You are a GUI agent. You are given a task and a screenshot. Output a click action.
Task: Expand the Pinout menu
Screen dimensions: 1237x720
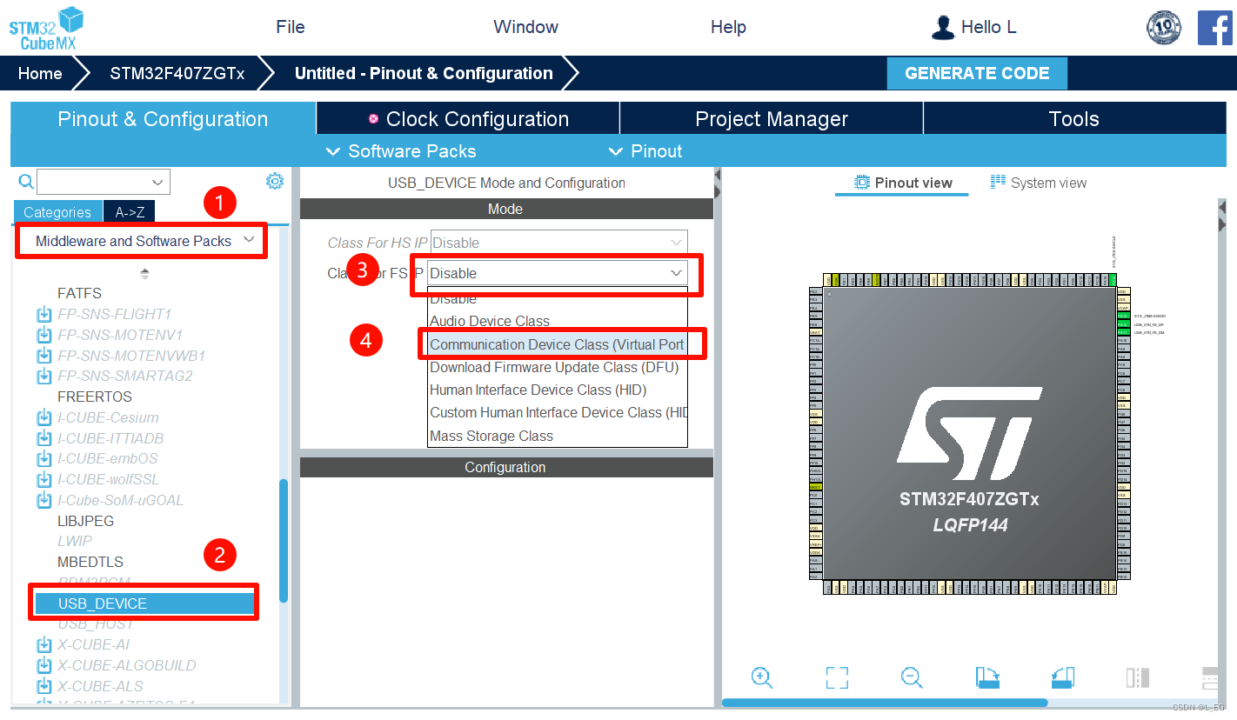[645, 151]
